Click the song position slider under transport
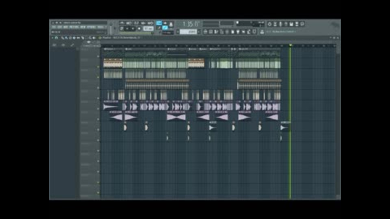 [136, 33]
